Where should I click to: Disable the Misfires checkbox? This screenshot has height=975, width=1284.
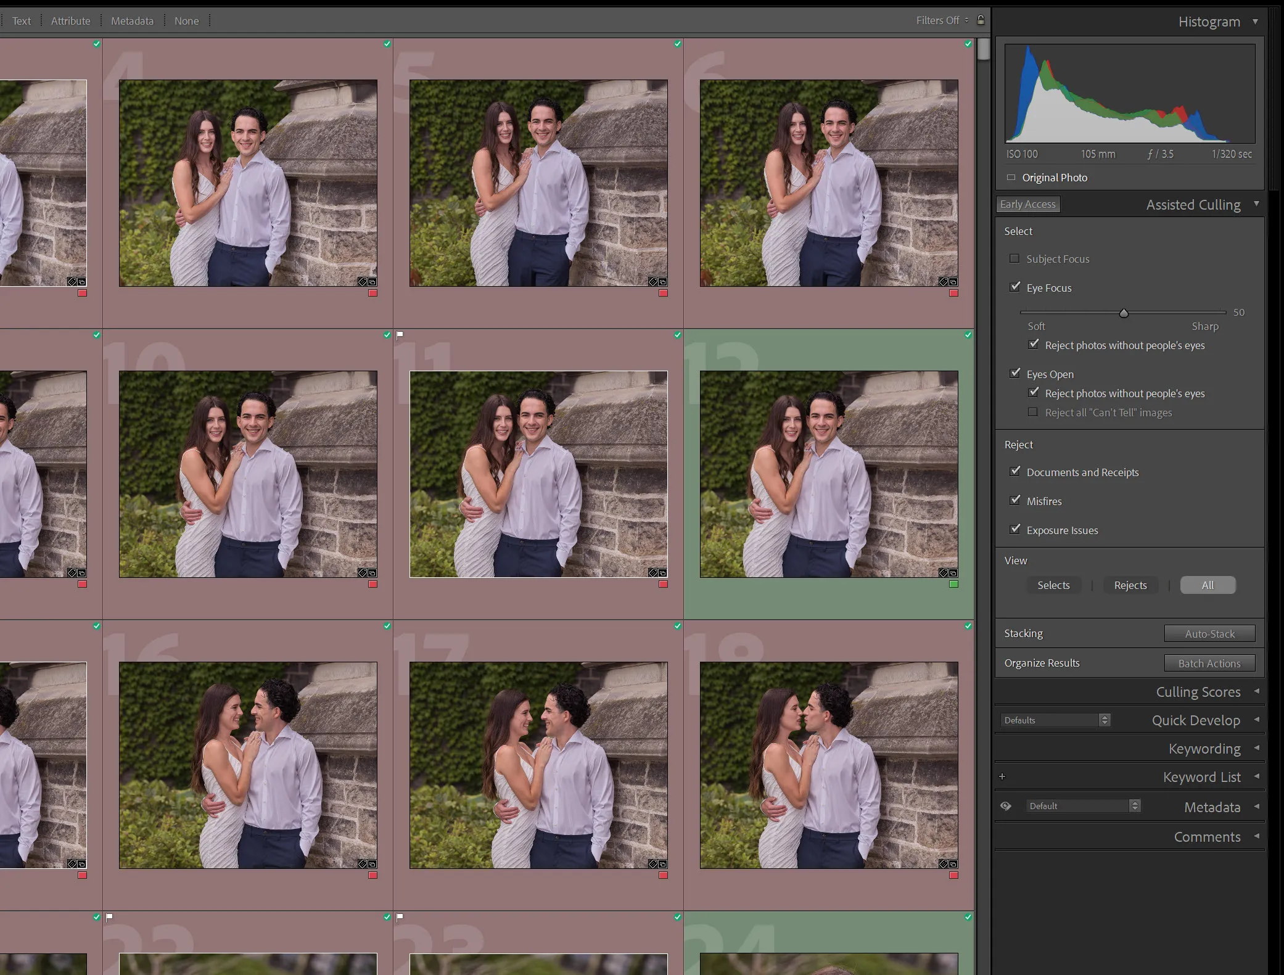[x=1015, y=501]
